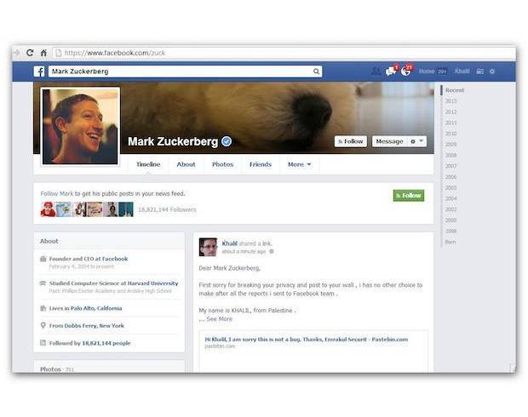Click the browser home icon
Viewport: 528px width, 417px height.
[x=43, y=53]
